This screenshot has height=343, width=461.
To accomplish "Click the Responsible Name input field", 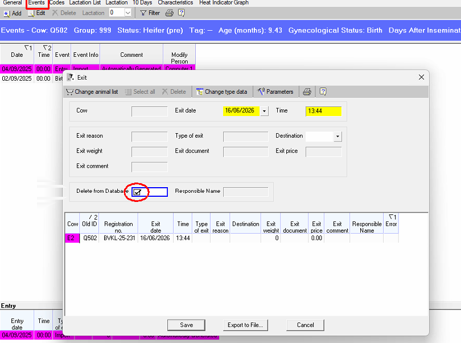I will [x=245, y=192].
